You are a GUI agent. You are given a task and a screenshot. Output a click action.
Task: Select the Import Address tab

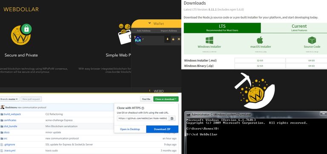click(x=169, y=31)
